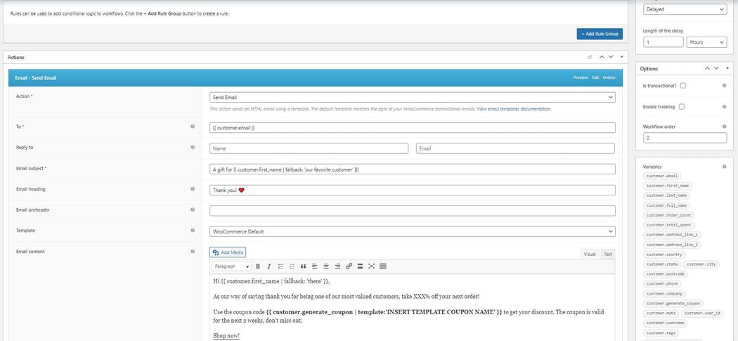
Task: Select the customer.email variable
Action: 662,176
